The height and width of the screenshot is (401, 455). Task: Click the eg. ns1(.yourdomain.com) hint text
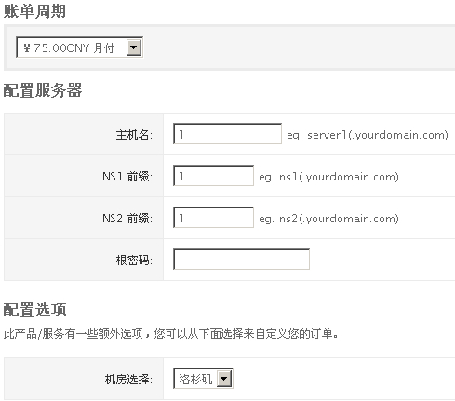coord(328,177)
